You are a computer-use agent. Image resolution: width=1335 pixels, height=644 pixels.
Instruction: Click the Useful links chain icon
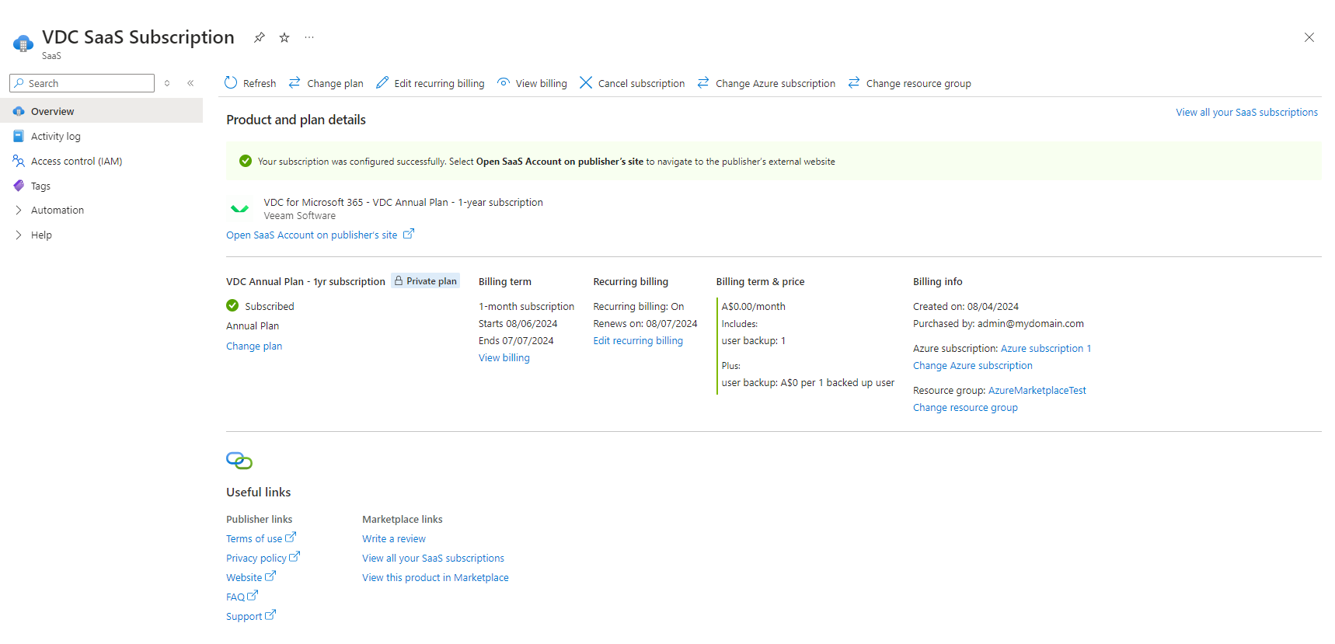(x=239, y=461)
